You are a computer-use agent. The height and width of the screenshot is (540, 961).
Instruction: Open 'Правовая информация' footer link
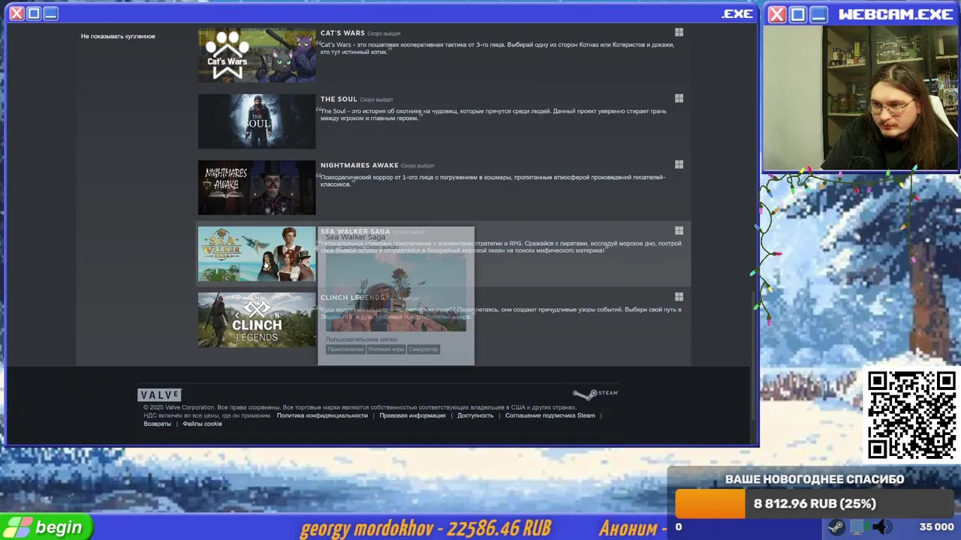click(x=412, y=415)
